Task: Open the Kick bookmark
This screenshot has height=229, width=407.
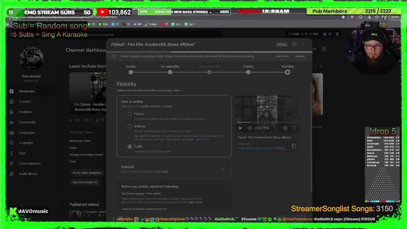Action: (103, 24)
